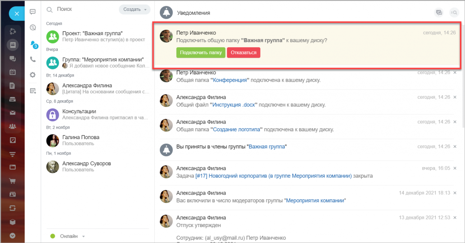The image size is (465, 243).
Task: Dismiss the "Конференция" folder notification
Action: [455, 73]
